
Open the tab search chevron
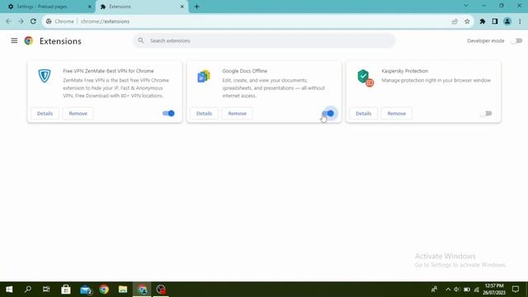[465, 6]
